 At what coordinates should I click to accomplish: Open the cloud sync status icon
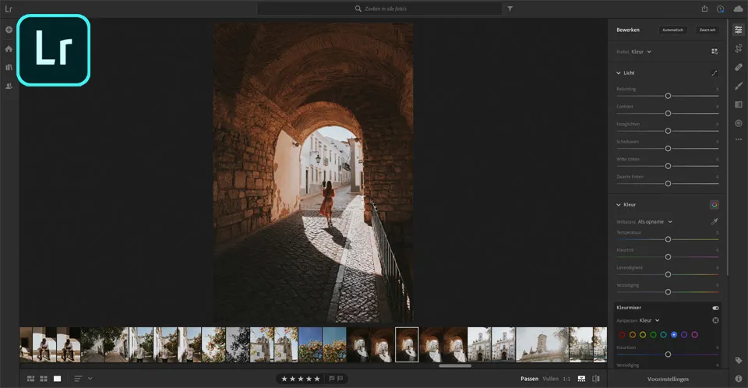738,9
